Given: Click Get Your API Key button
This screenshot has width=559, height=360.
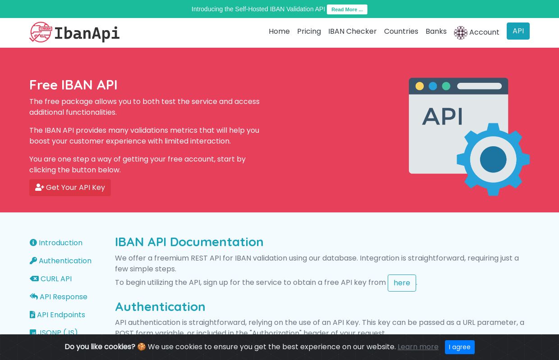Looking at the screenshot, I should 70,188.
